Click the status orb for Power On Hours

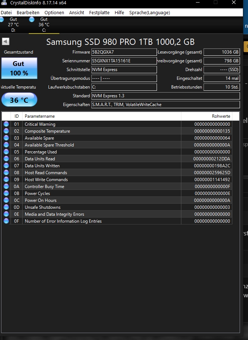tap(6, 200)
